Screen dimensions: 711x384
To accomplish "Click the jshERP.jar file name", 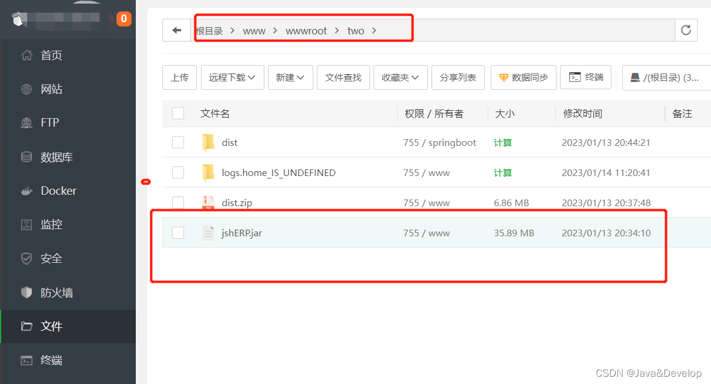I will [x=241, y=233].
